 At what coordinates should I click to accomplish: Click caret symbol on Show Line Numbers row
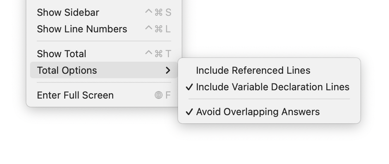point(148,28)
